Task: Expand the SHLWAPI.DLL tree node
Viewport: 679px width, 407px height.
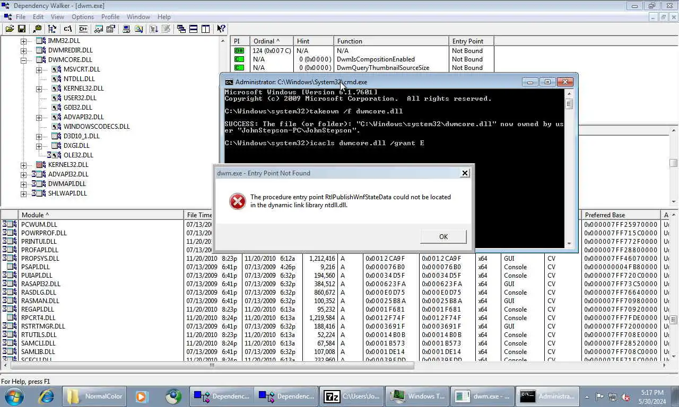Action: click(x=23, y=193)
